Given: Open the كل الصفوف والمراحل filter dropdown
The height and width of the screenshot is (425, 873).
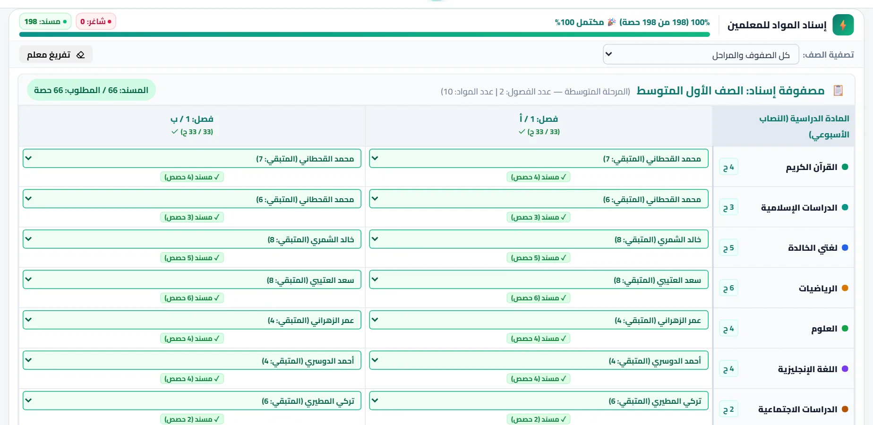Looking at the screenshot, I should click(x=701, y=54).
